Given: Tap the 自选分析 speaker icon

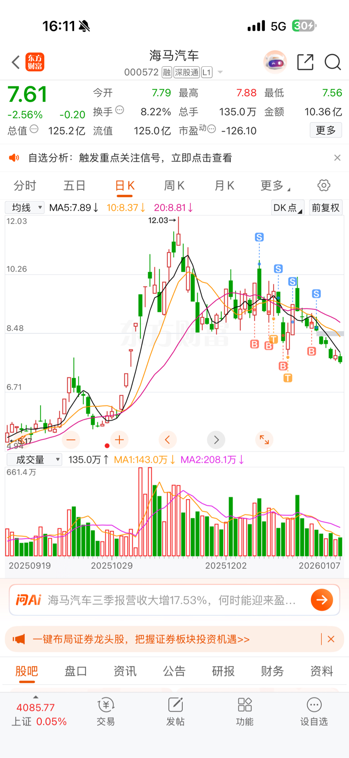Looking at the screenshot, I should pos(15,158).
